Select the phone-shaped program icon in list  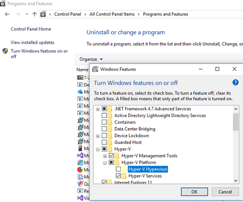tap(80, 149)
